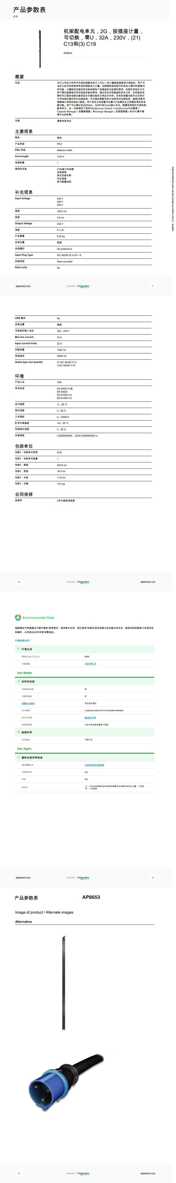
Task: Open the REACh 声明 link
Action: (90, 717)
